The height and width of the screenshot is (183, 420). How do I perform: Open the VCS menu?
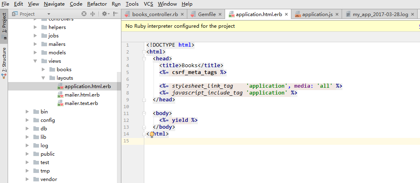pyautogui.click(x=148, y=4)
